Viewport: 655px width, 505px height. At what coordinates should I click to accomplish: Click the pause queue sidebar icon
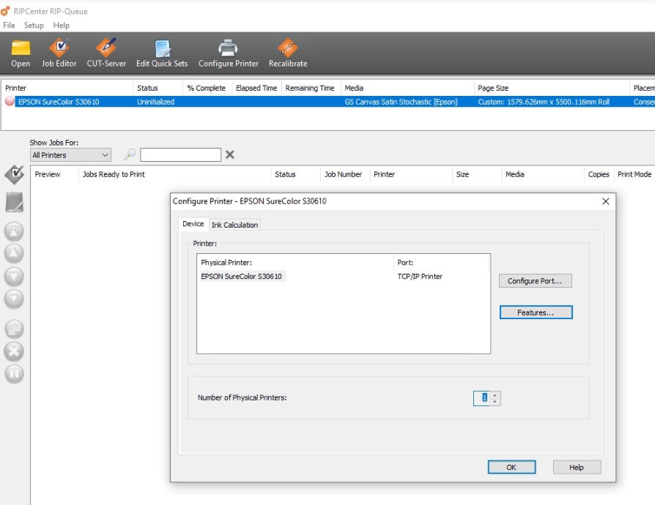tap(14, 373)
